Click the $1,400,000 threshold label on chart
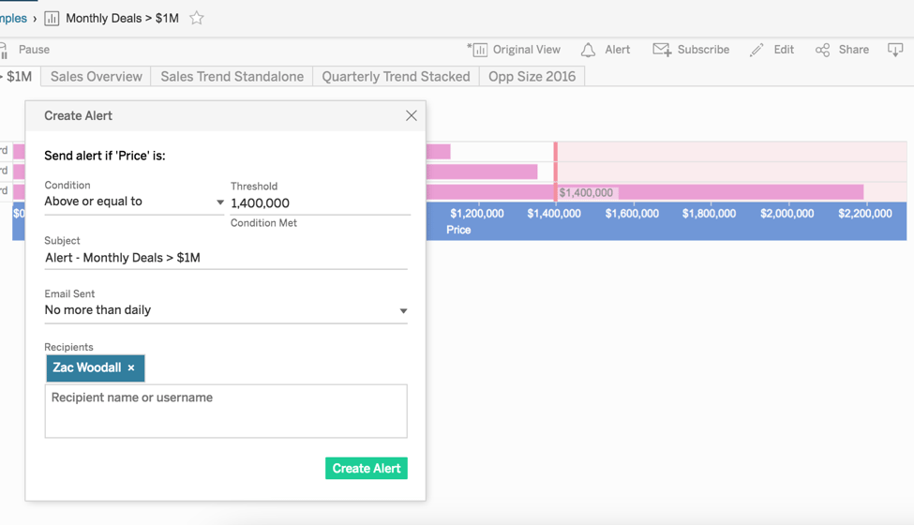This screenshot has height=525, width=914. pos(586,192)
